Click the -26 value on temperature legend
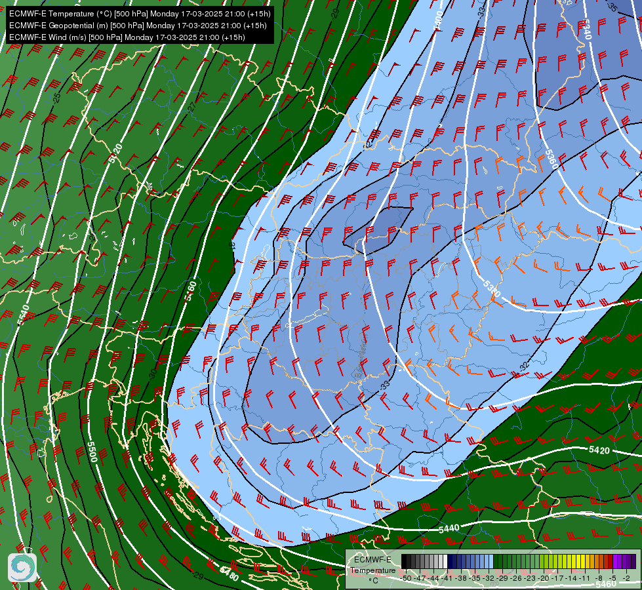 pyautogui.click(x=516, y=578)
